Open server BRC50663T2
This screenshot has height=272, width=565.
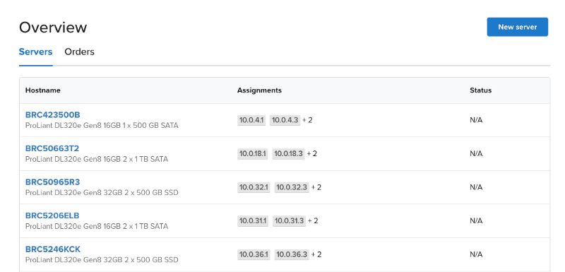click(52, 148)
